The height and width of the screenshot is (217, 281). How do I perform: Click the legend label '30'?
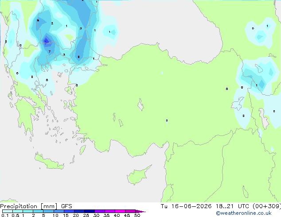click(96, 215)
